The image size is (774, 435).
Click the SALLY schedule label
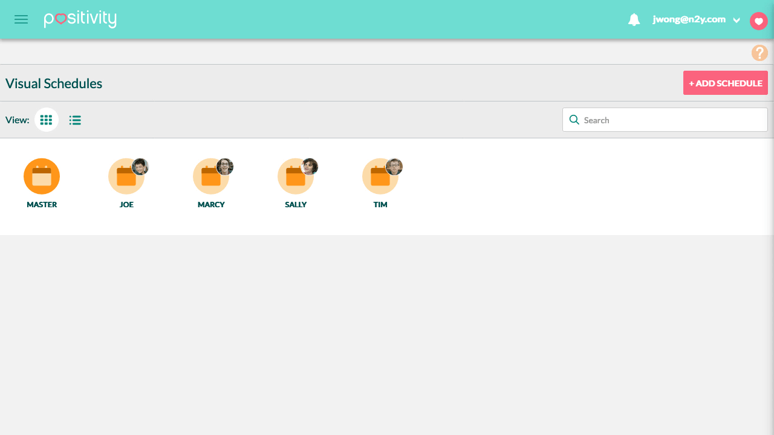(296, 205)
